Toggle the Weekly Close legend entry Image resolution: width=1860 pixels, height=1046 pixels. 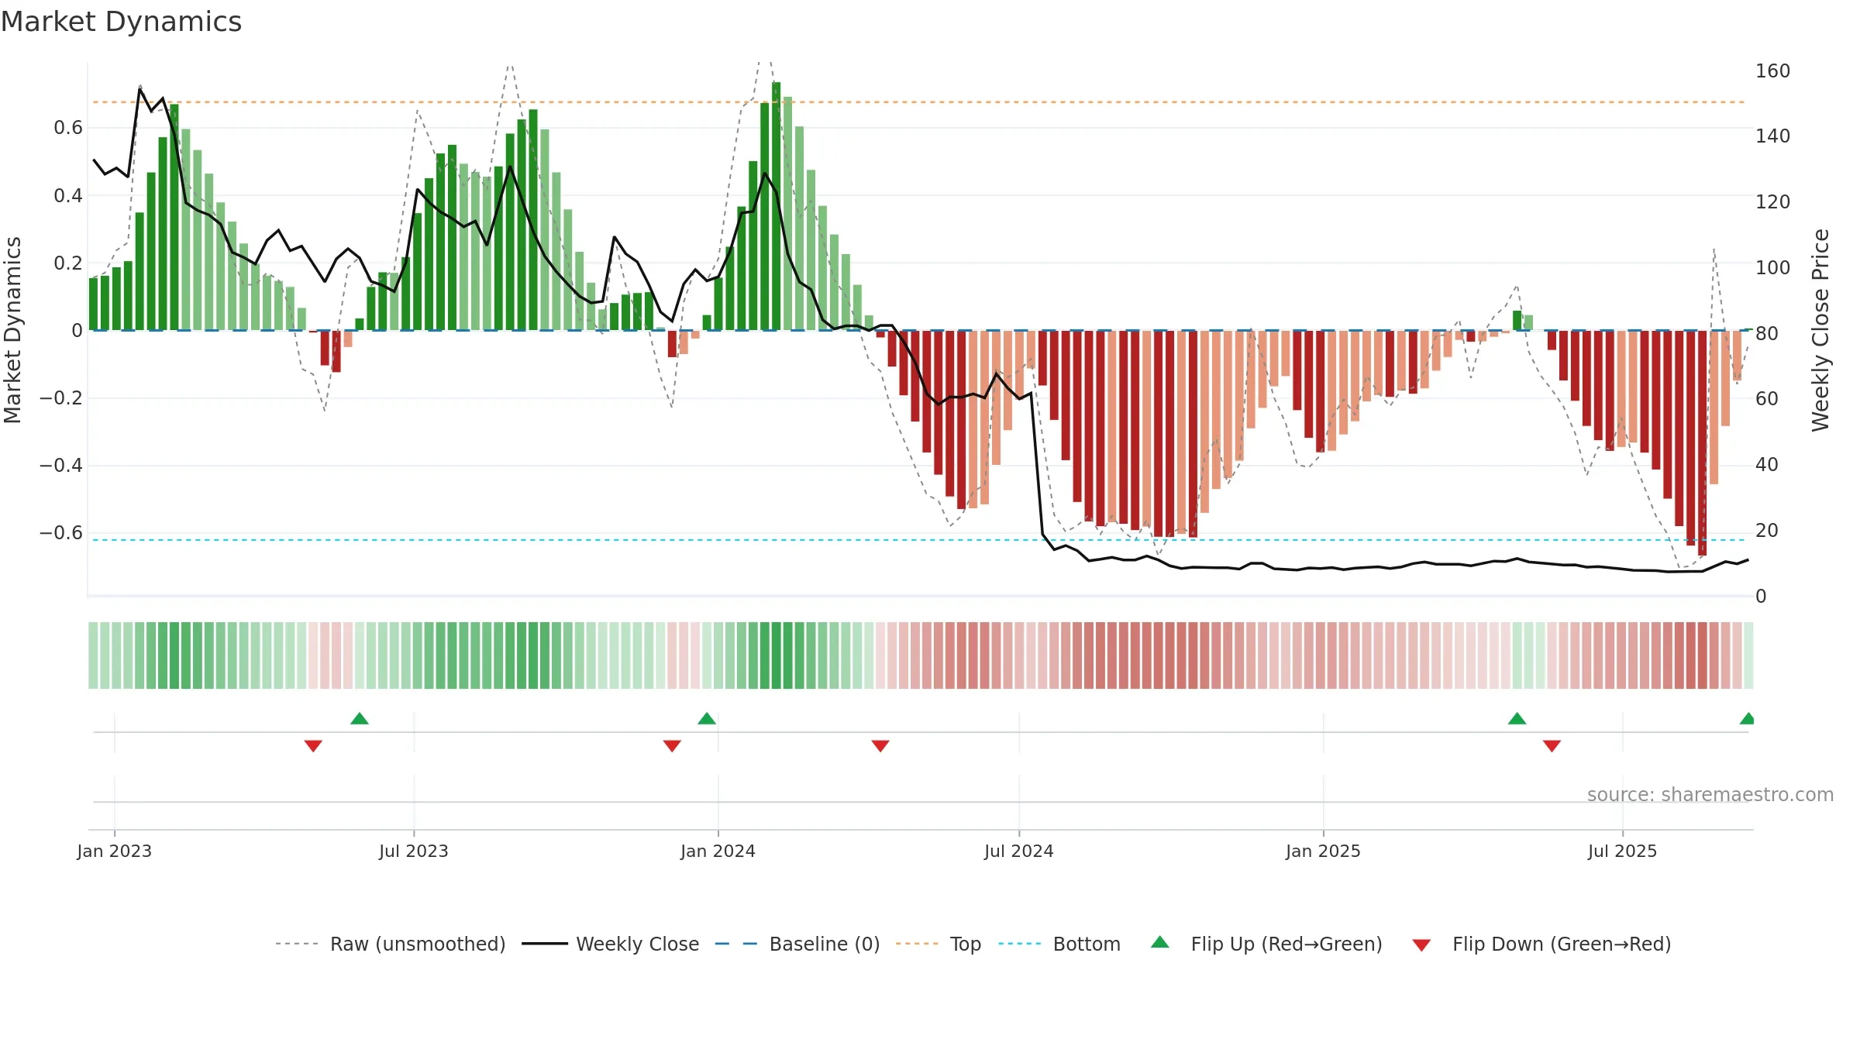611,944
